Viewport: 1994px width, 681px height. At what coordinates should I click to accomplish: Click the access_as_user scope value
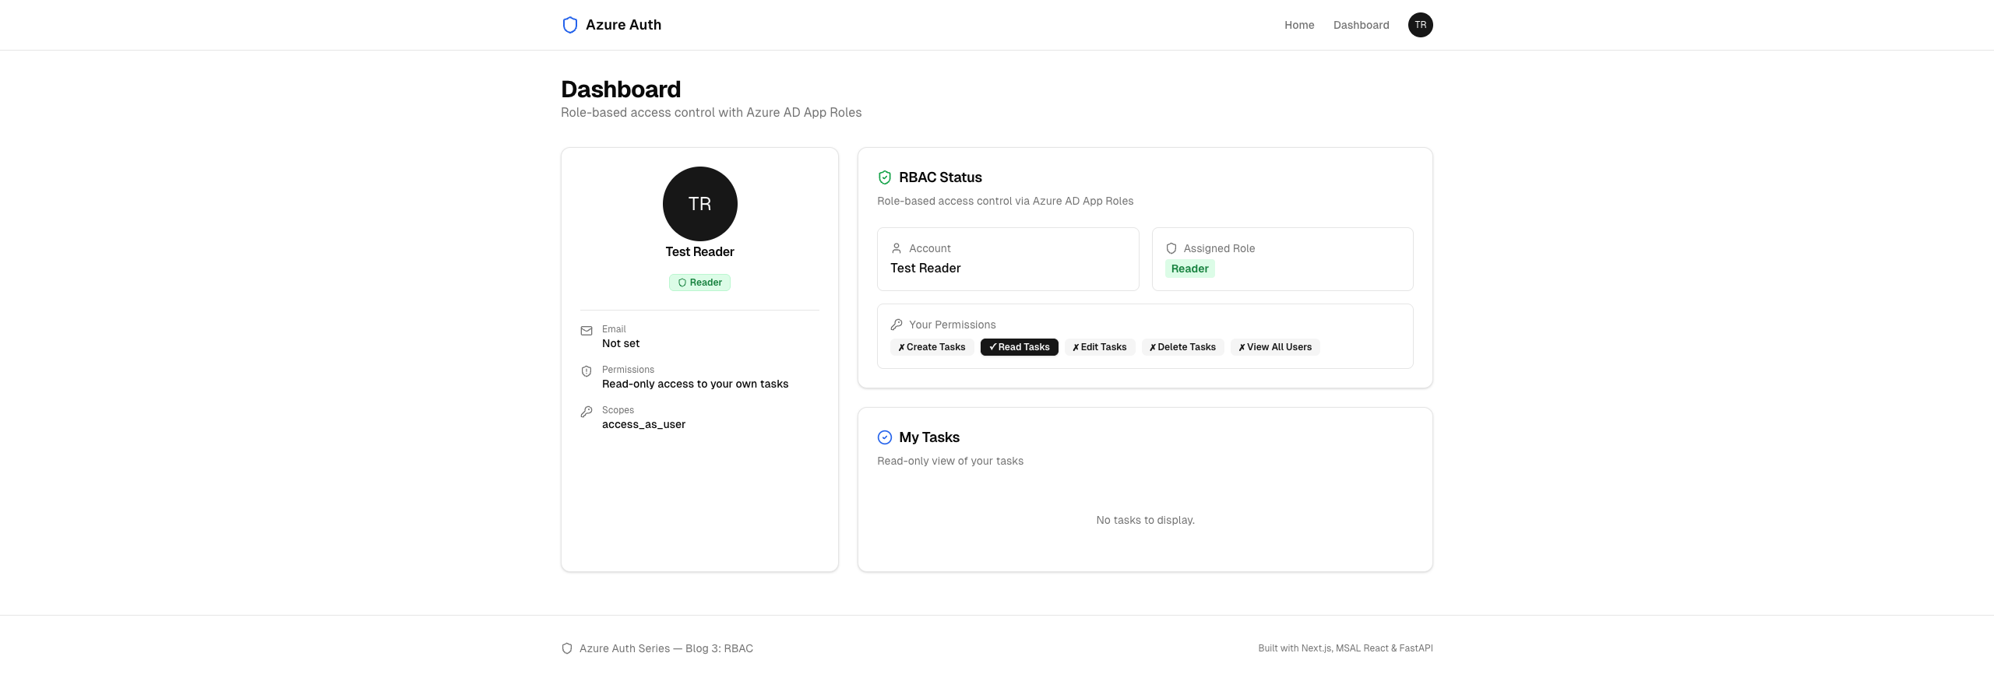pyautogui.click(x=643, y=424)
